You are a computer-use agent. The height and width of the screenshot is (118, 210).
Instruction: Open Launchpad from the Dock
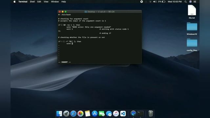66,114
